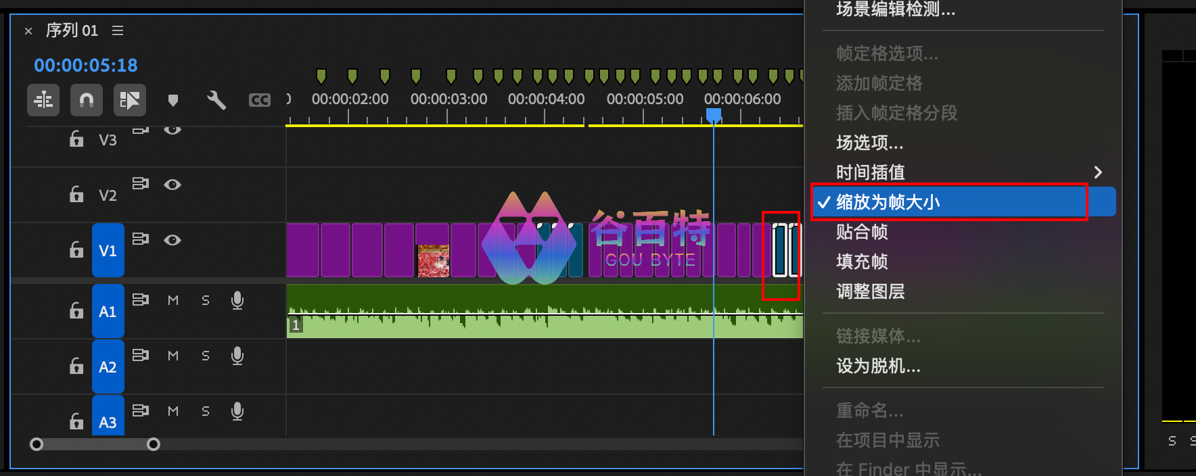The image size is (1196, 476).
Task: Hide the V2 track with eye icon
Action: pos(172,185)
